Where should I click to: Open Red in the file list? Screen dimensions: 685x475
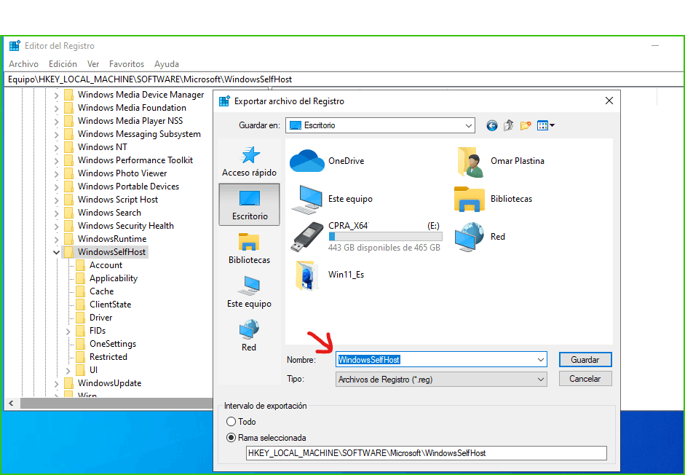[x=480, y=237]
